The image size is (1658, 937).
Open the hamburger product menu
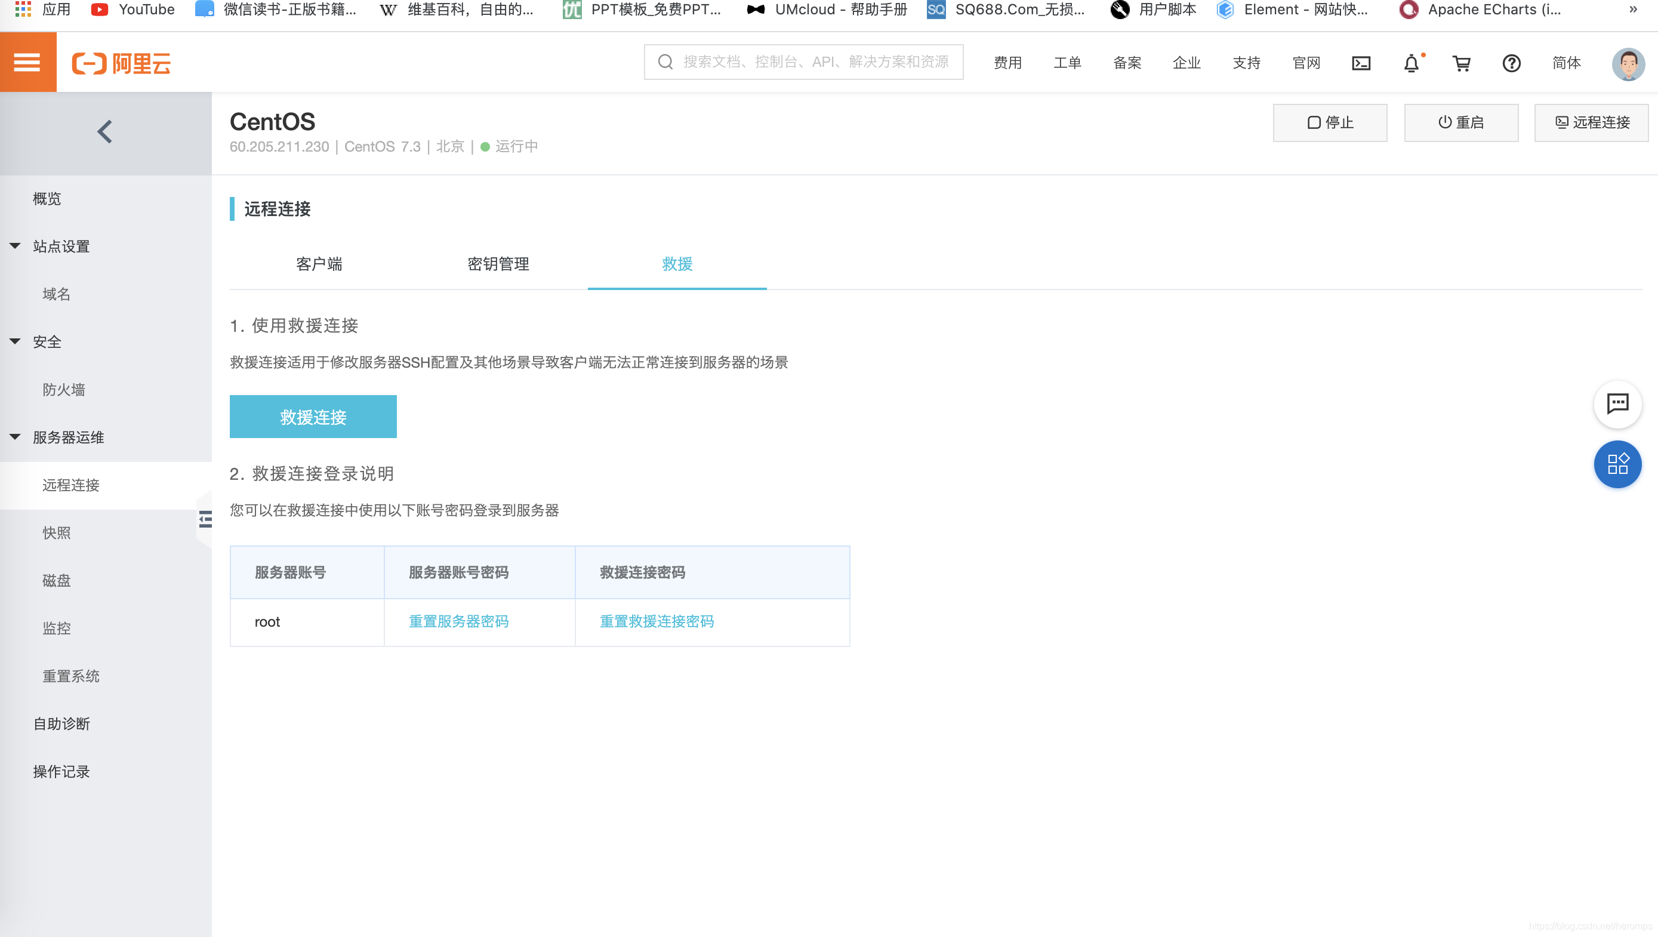(27, 62)
